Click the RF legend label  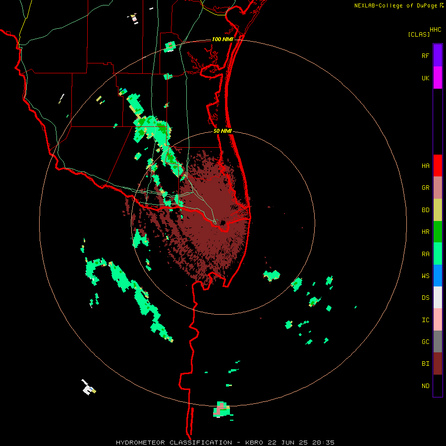pos(425,56)
